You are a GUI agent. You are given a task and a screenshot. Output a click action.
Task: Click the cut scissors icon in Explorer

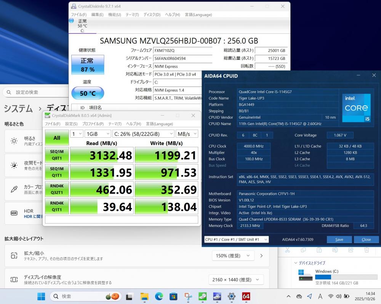pyautogui.click(x=288, y=250)
